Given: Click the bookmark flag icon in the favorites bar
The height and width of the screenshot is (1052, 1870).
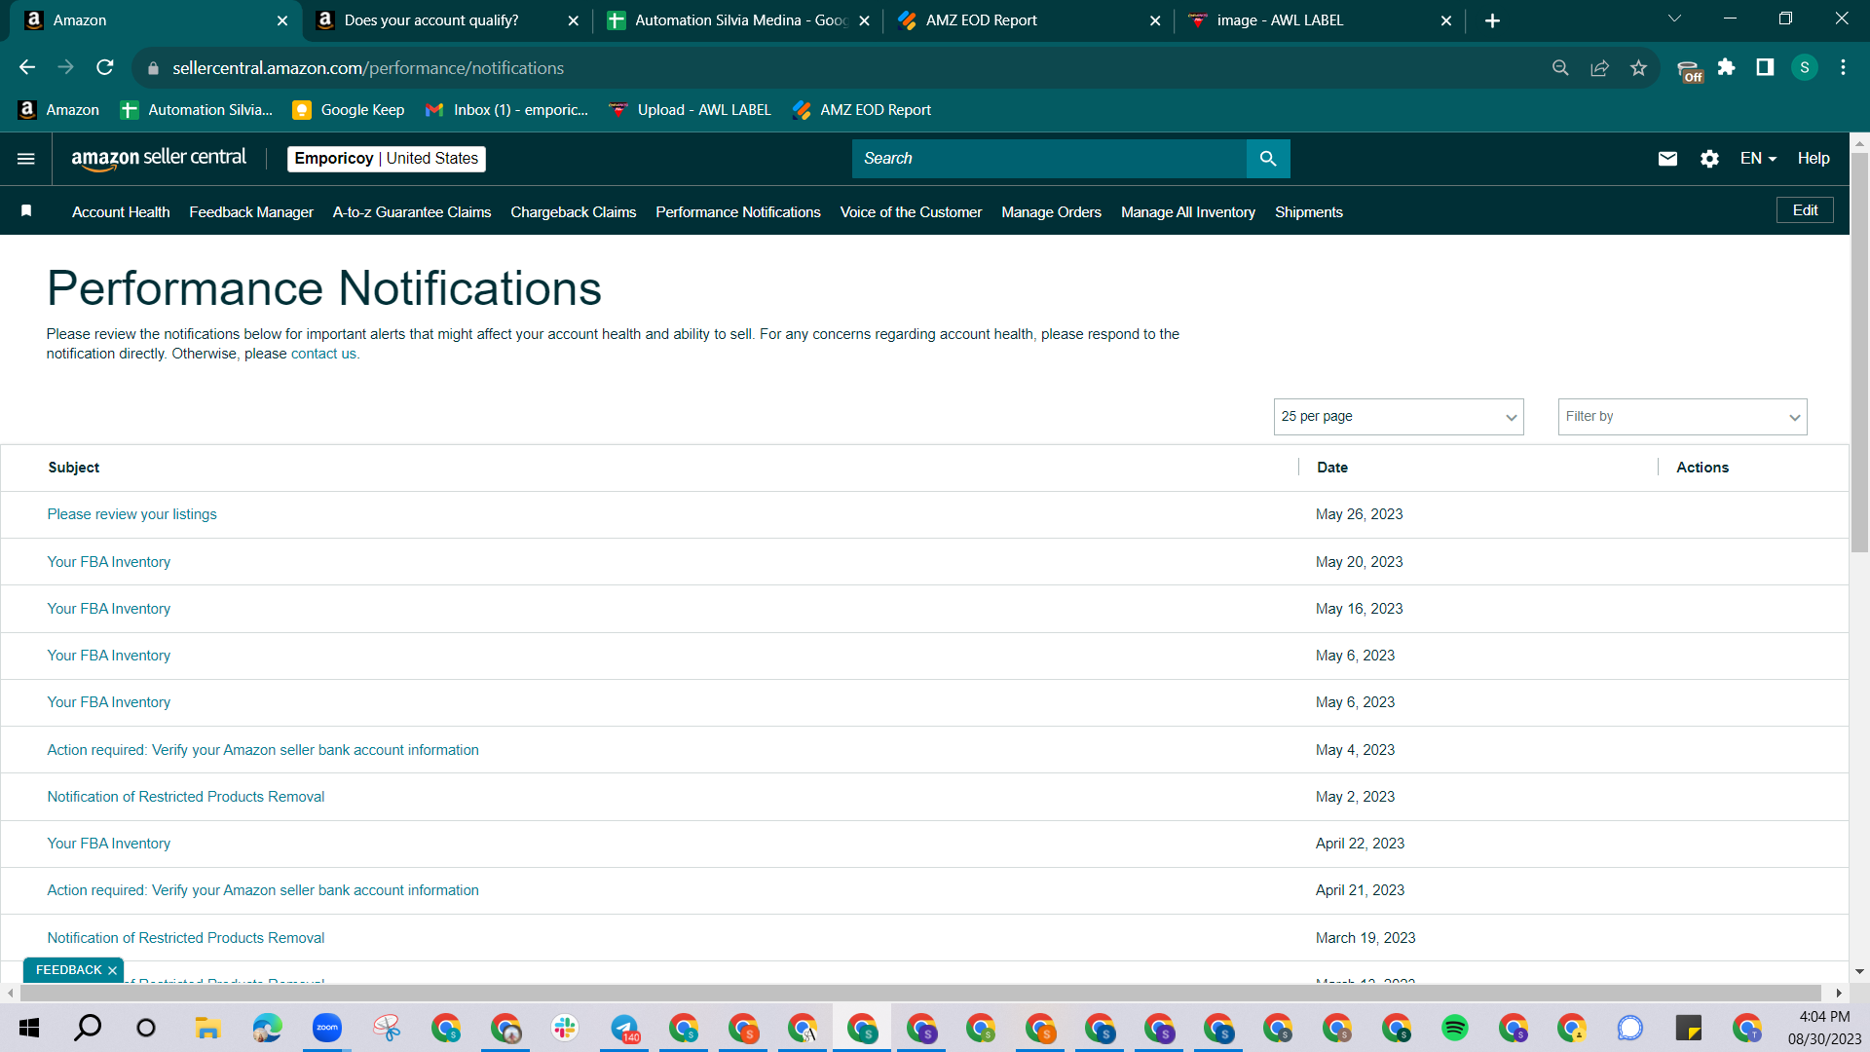Looking at the screenshot, I should [x=27, y=211].
